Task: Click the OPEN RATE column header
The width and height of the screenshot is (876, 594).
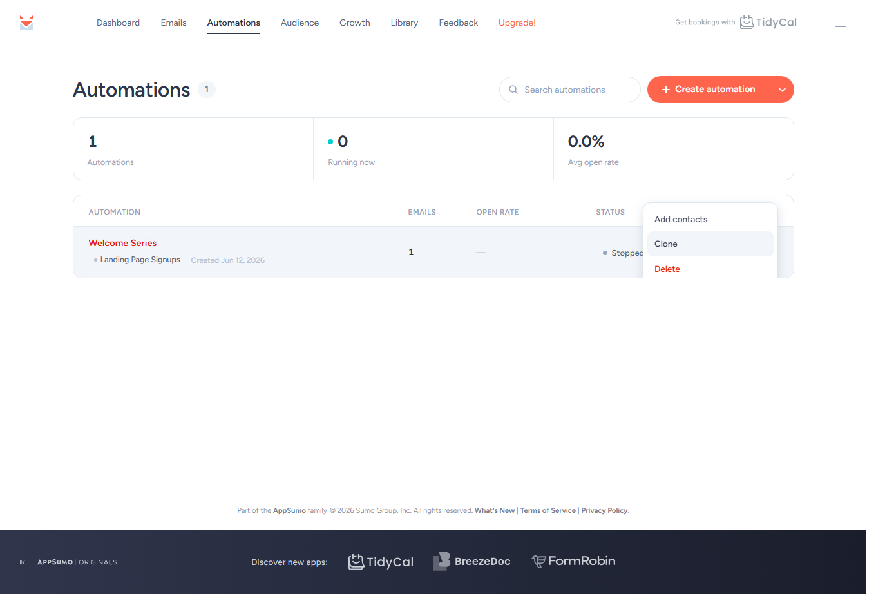Action: click(497, 212)
